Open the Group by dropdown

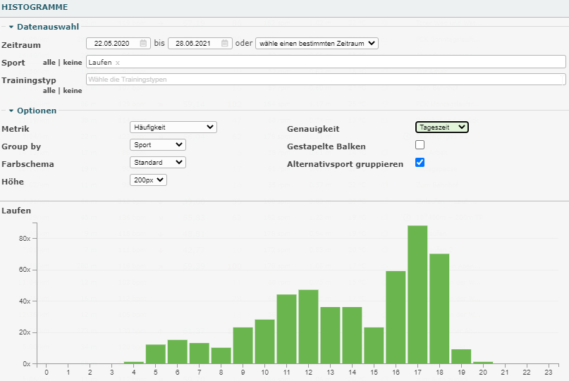158,145
